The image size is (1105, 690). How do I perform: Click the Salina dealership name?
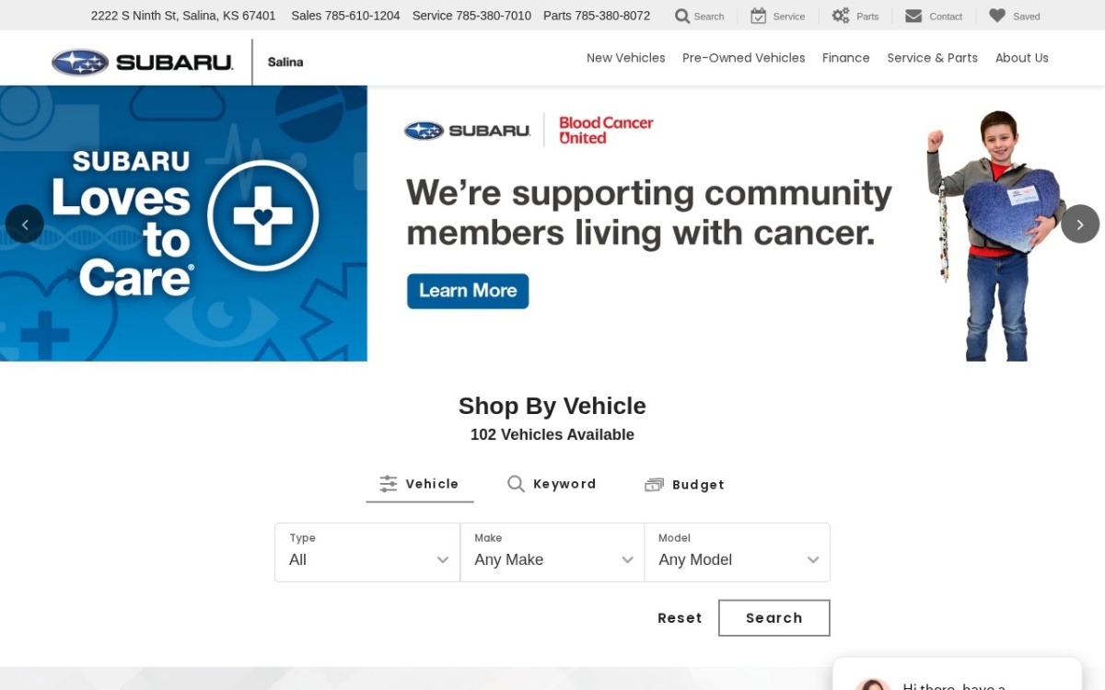285,62
